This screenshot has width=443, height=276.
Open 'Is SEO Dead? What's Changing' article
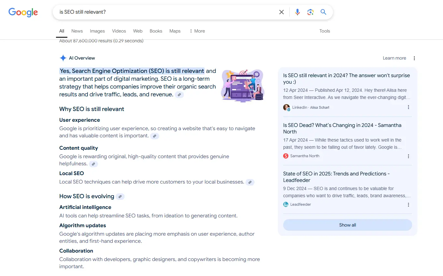pyautogui.click(x=342, y=128)
